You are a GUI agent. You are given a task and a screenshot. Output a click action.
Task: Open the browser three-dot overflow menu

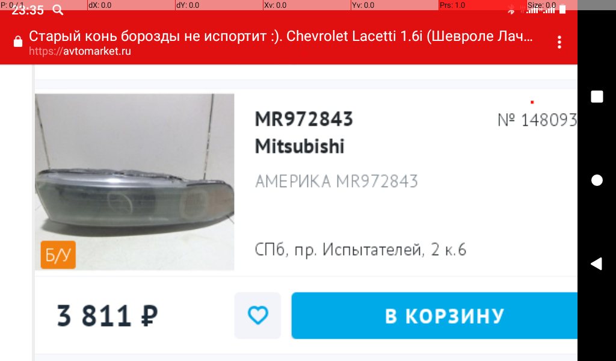tap(559, 43)
